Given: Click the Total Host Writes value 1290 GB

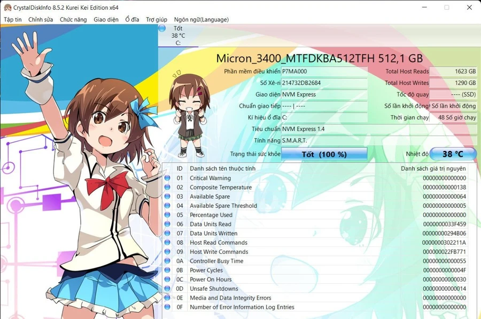Looking at the screenshot, I should pyautogui.click(x=453, y=83).
